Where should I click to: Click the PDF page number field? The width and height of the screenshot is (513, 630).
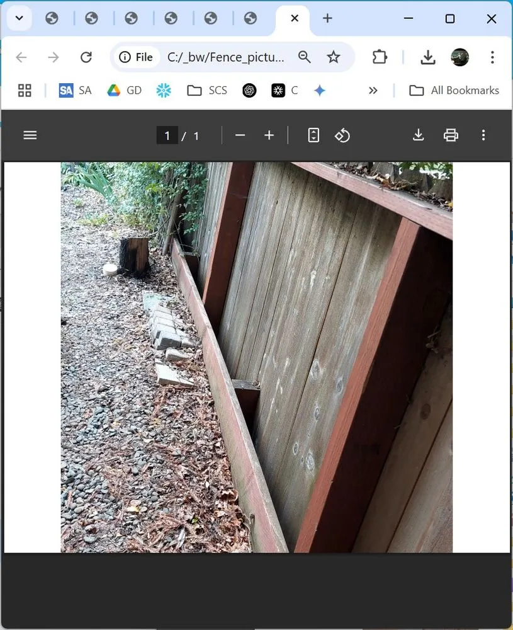[167, 136]
